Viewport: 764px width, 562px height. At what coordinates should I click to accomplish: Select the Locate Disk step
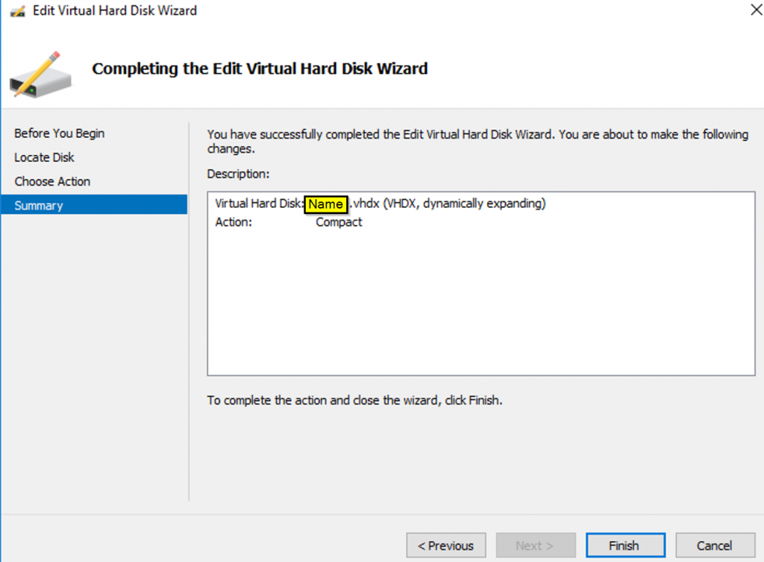tap(45, 157)
